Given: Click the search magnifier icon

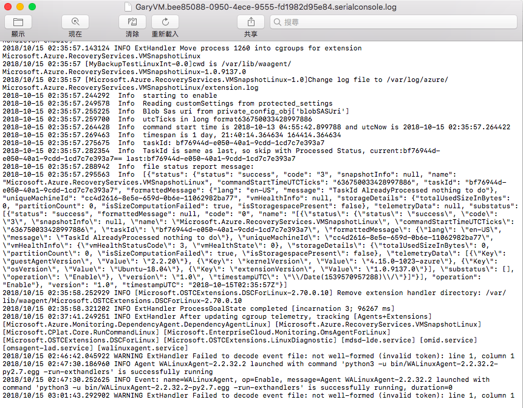Looking at the screenshot, I should coord(277,22).
